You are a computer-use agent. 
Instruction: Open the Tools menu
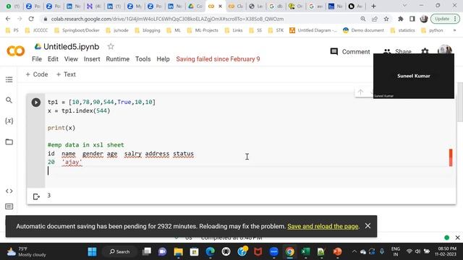143,59
